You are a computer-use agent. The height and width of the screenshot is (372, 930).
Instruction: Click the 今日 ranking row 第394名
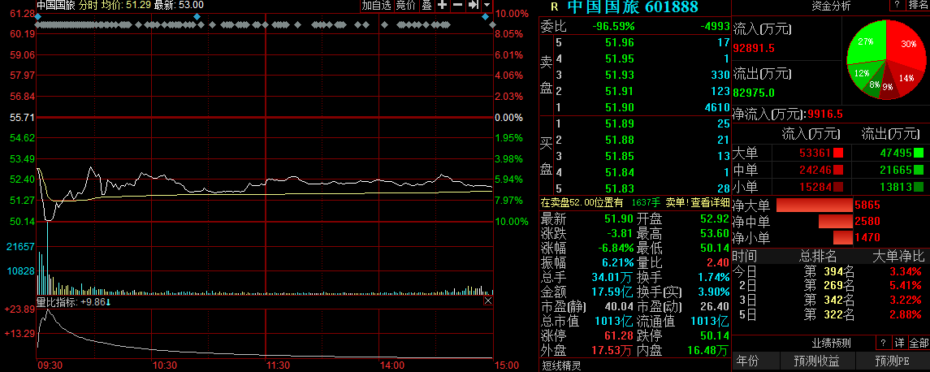830,272
